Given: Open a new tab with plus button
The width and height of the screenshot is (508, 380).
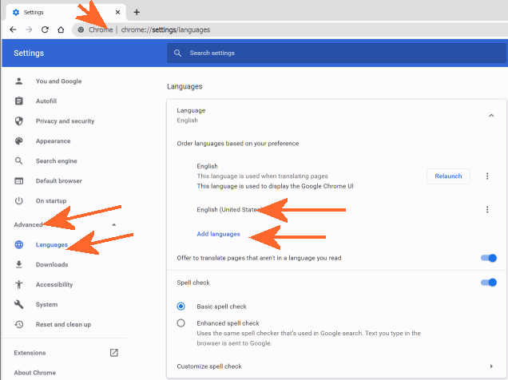Looking at the screenshot, I should coord(137,12).
